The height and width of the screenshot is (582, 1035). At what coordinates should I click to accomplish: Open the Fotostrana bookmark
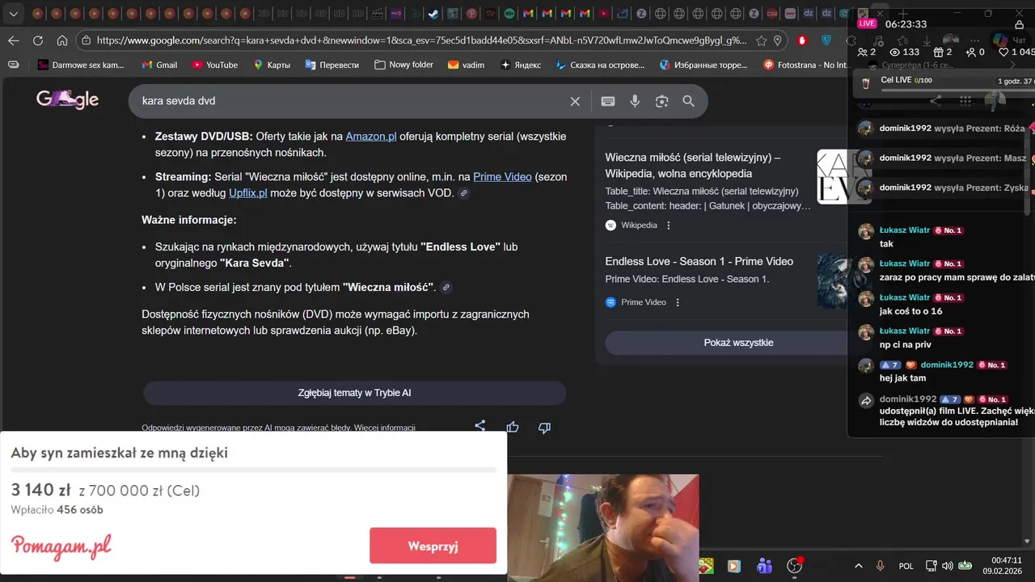[805, 65]
